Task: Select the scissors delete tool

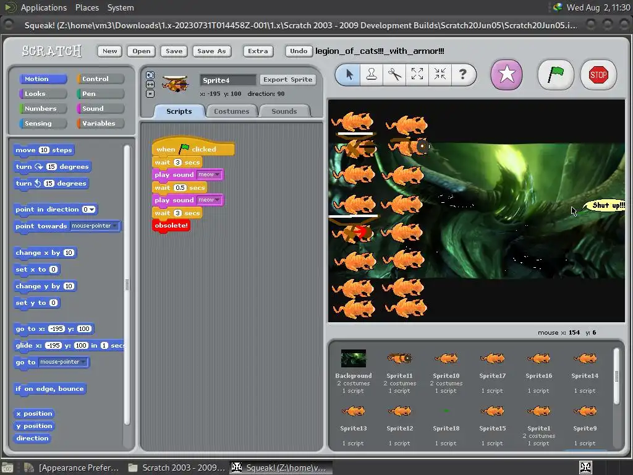Action: (394, 74)
